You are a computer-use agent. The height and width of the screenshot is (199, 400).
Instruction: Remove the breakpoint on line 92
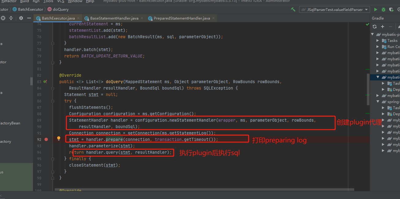click(46, 139)
